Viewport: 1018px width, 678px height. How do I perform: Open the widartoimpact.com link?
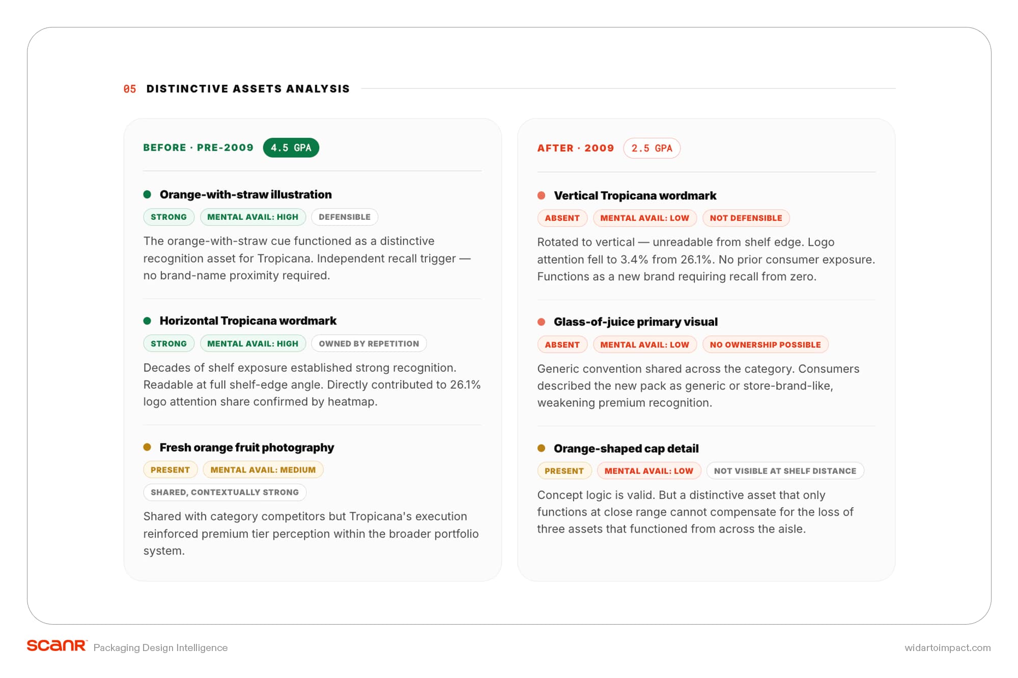pyautogui.click(x=948, y=647)
